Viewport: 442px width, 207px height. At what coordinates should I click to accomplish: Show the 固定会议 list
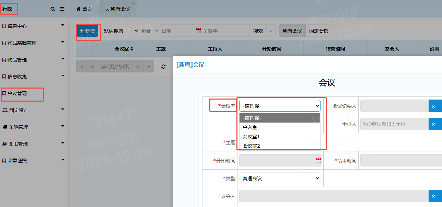pyautogui.click(x=318, y=31)
